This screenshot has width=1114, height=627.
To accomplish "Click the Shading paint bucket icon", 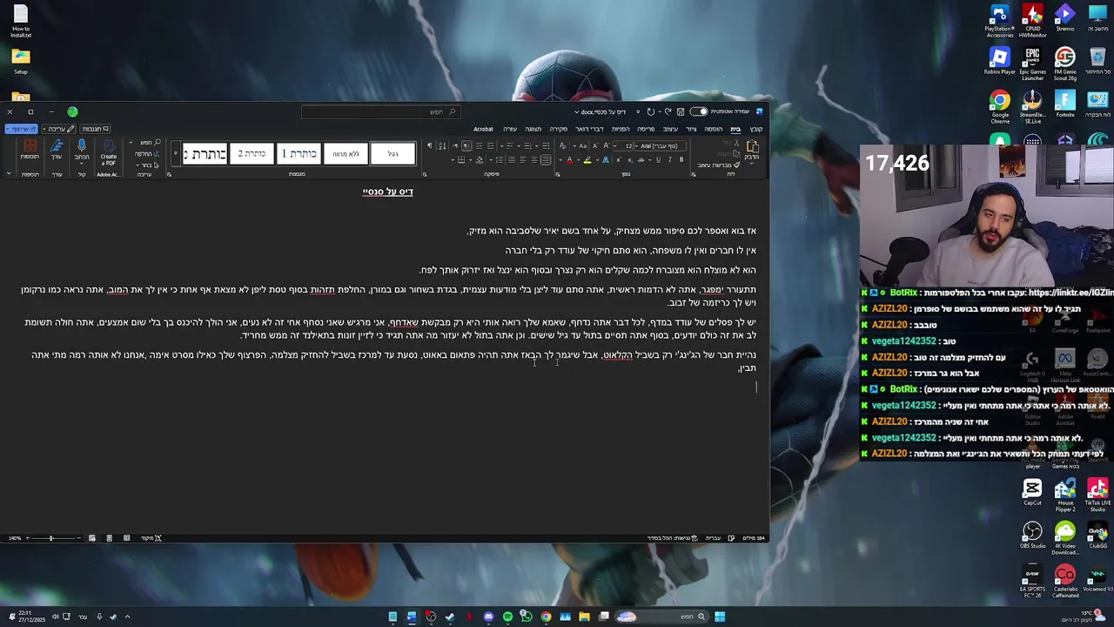I will point(480,159).
